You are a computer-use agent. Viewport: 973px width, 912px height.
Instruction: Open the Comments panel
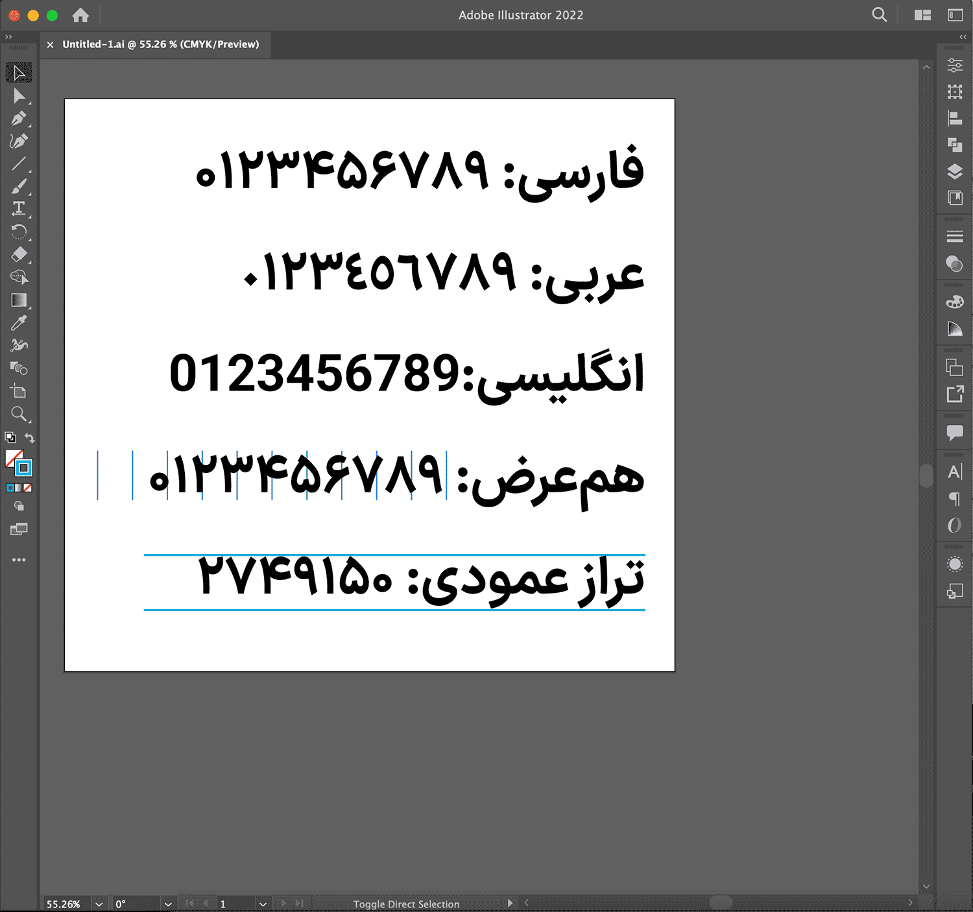(955, 432)
